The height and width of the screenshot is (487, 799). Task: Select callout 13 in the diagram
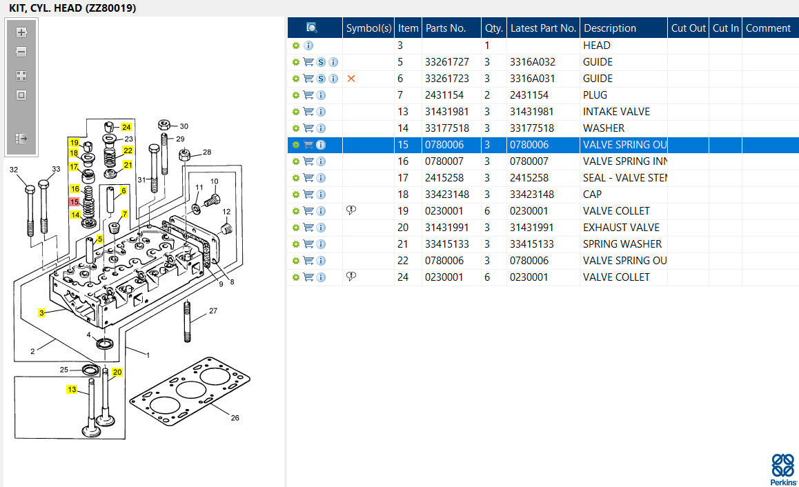[x=72, y=390]
